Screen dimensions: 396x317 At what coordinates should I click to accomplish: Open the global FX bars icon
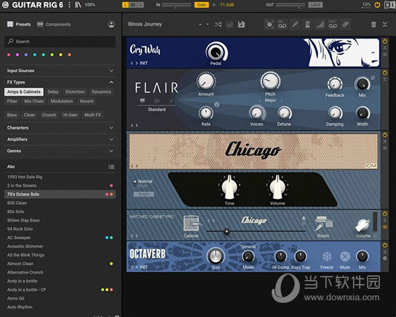(x=320, y=25)
